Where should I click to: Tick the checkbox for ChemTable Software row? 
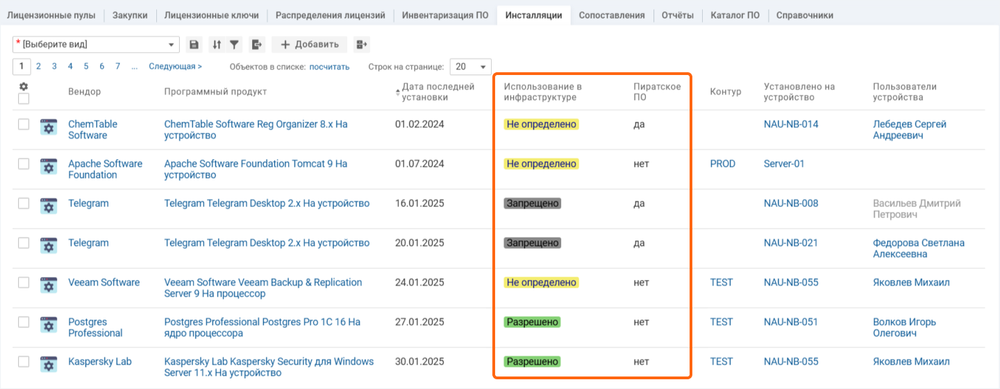point(24,124)
